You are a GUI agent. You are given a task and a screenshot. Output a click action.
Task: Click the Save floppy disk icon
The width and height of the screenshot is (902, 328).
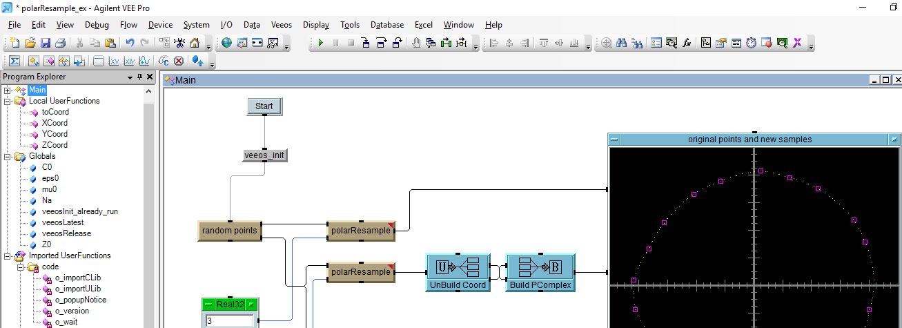(x=45, y=43)
